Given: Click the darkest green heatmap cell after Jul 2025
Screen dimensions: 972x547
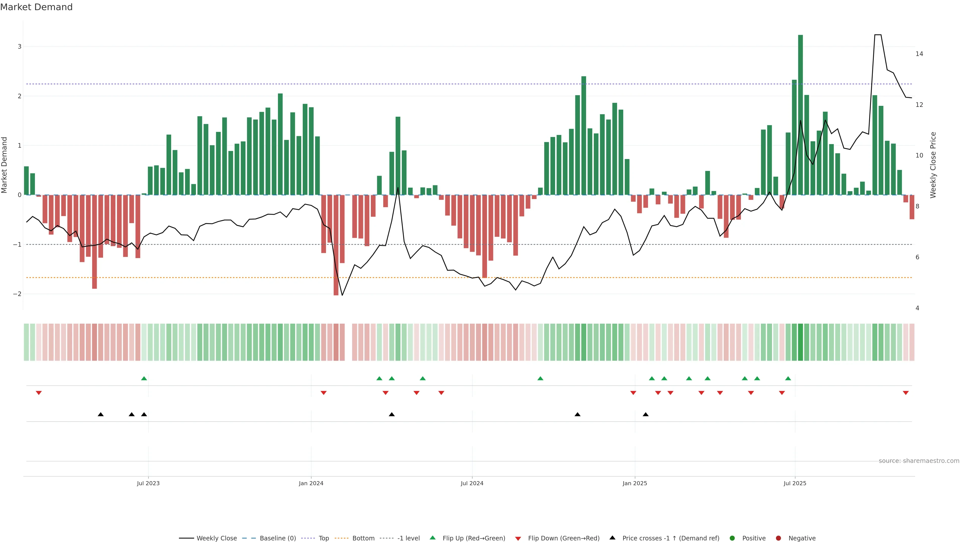Looking at the screenshot, I should [800, 342].
